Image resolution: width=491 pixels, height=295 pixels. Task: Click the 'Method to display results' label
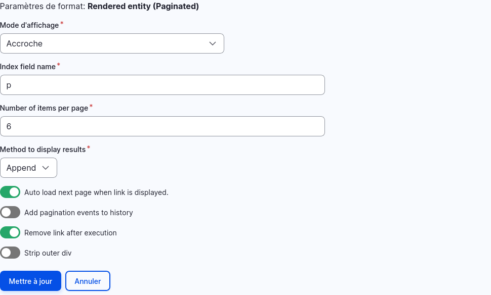pyautogui.click(x=43, y=150)
